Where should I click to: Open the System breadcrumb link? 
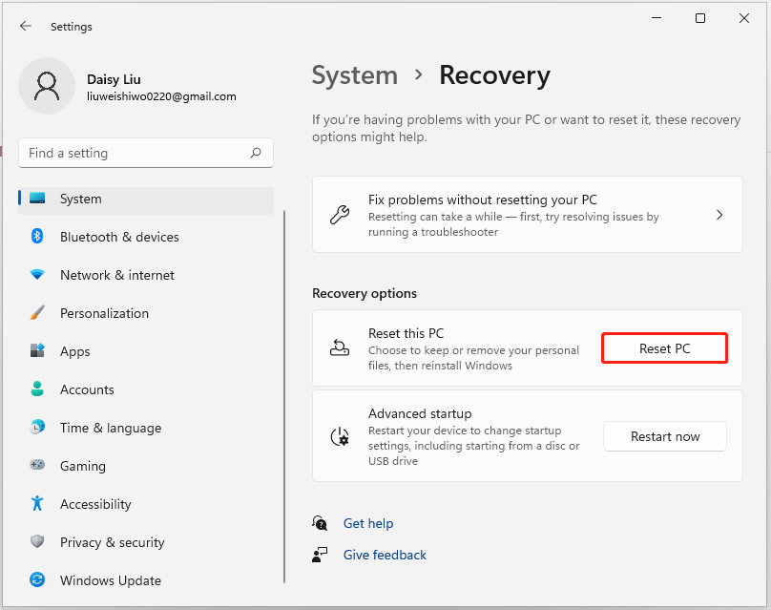tap(354, 75)
